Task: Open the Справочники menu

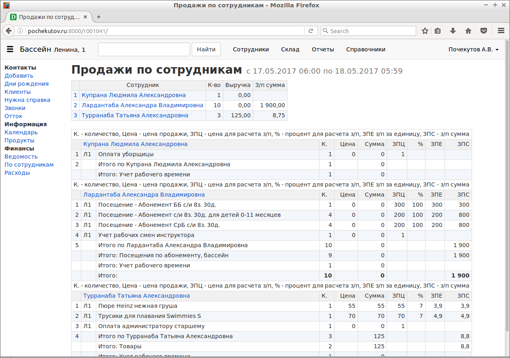Action: tap(366, 49)
